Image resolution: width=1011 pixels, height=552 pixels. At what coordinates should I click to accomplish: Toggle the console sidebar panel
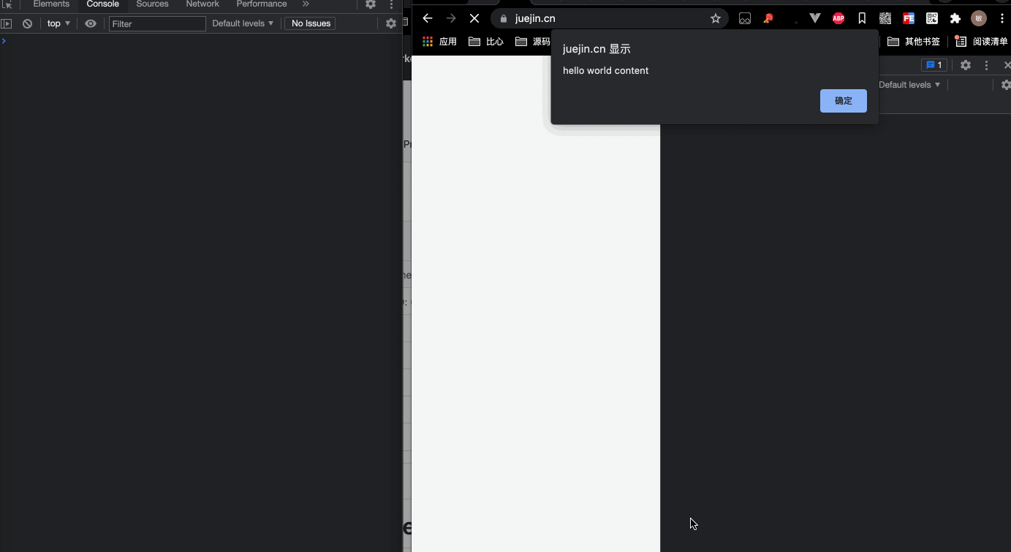[x=7, y=23]
